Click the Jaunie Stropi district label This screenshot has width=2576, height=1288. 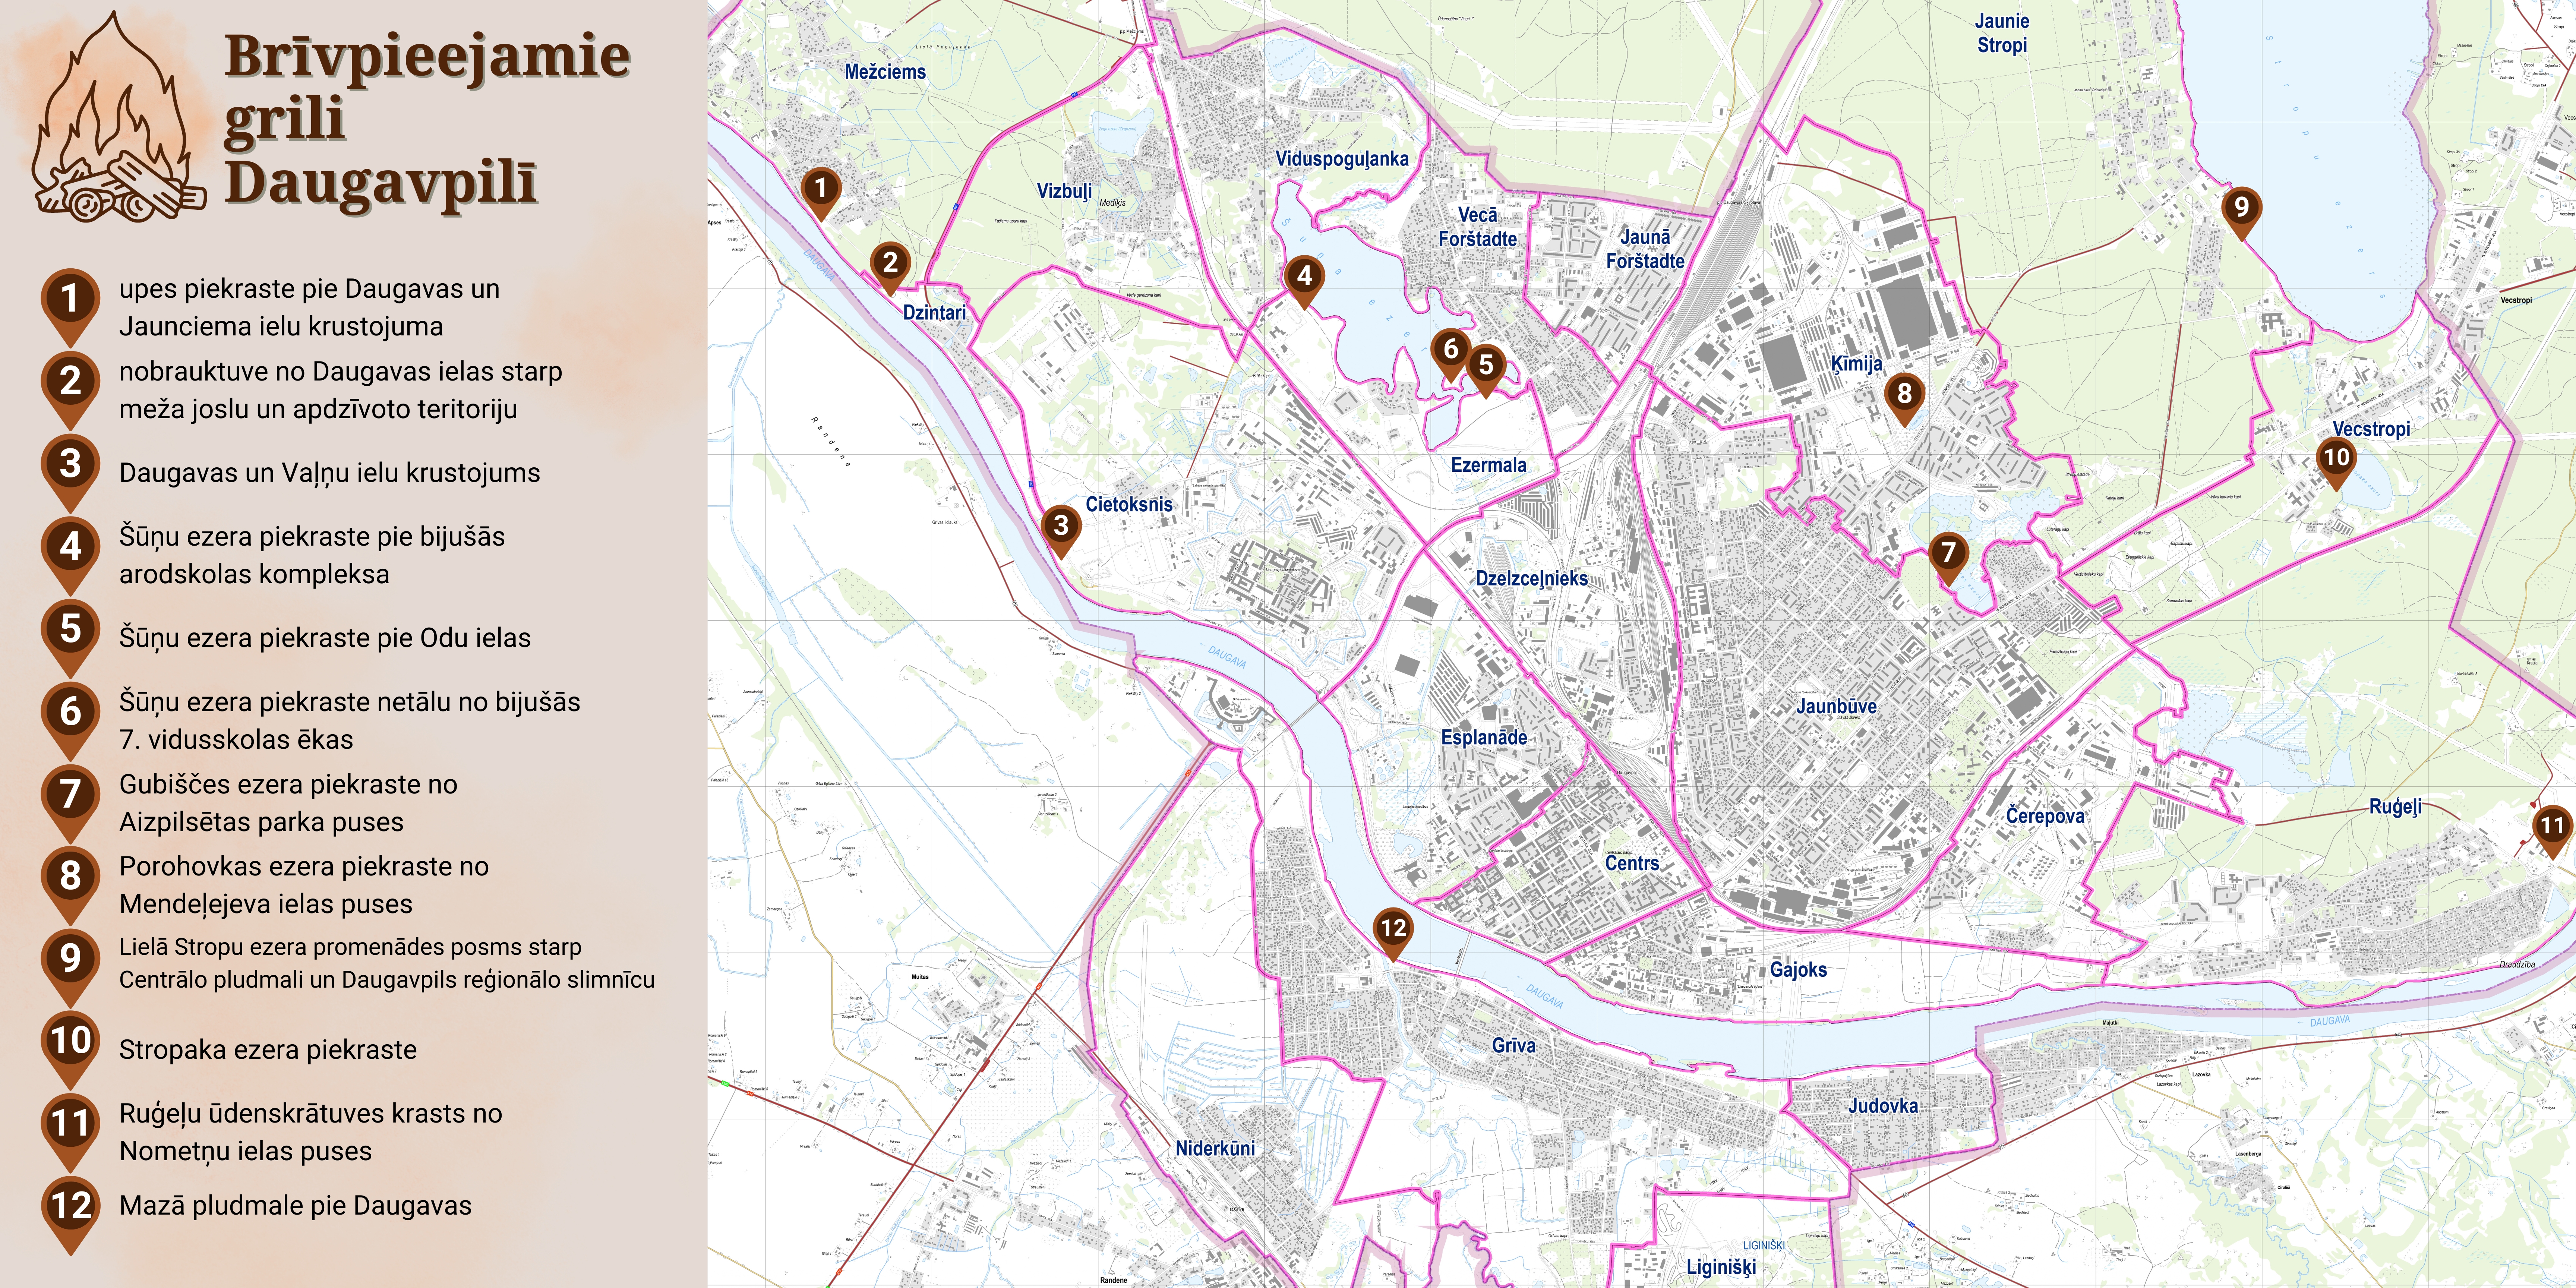pyautogui.click(x=2002, y=33)
